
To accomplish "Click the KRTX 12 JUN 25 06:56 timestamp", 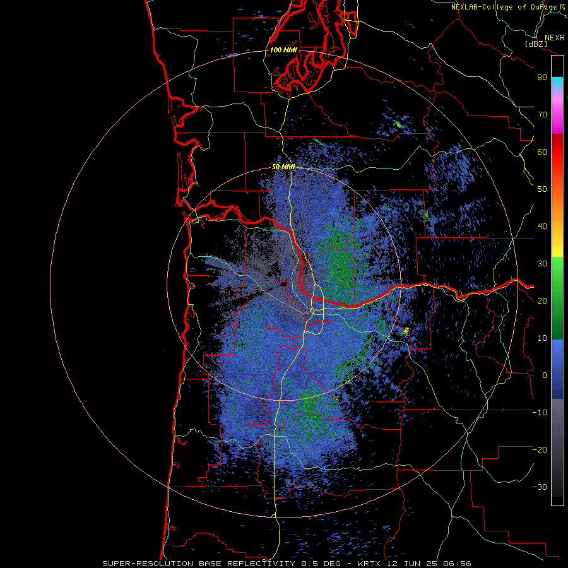I will (x=415, y=564).
